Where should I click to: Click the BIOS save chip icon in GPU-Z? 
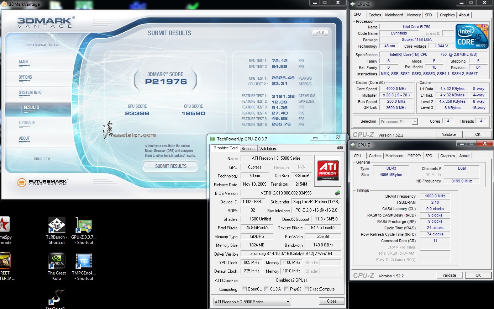(x=337, y=193)
